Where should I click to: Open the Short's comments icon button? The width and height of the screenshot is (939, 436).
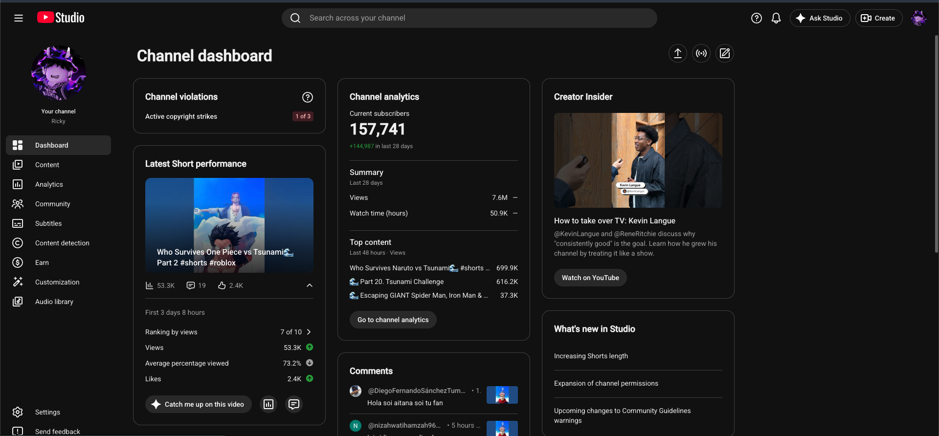click(294, 404)
